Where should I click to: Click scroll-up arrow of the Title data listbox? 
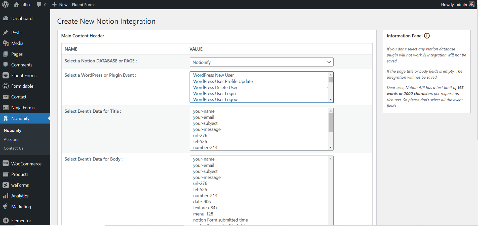pos(331,111)
